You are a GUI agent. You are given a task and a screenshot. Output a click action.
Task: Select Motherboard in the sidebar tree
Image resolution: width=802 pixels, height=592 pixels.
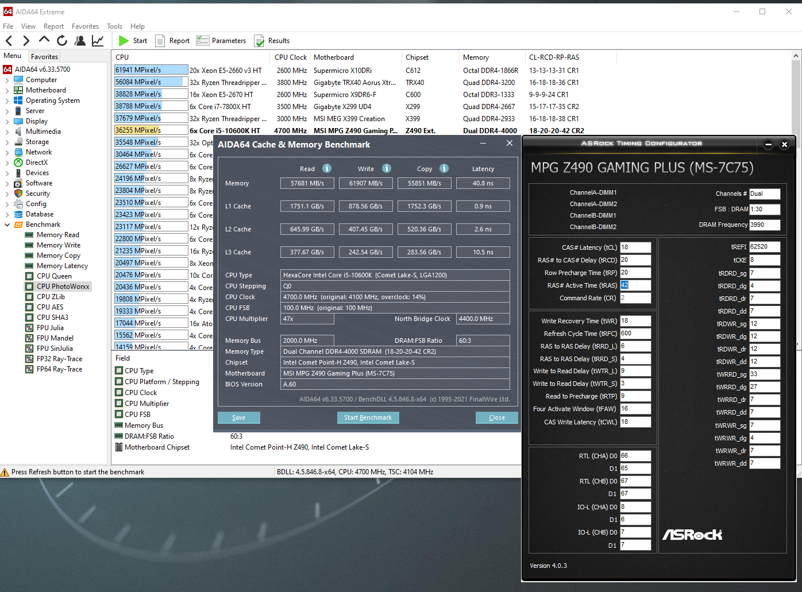46,90
